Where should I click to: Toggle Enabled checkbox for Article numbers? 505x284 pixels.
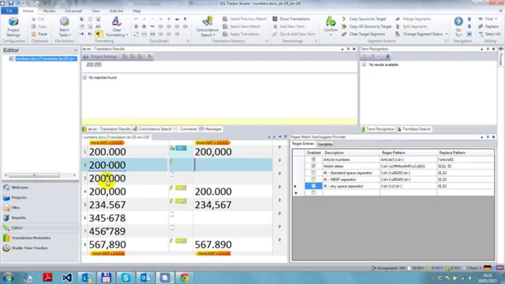point(314,159)
